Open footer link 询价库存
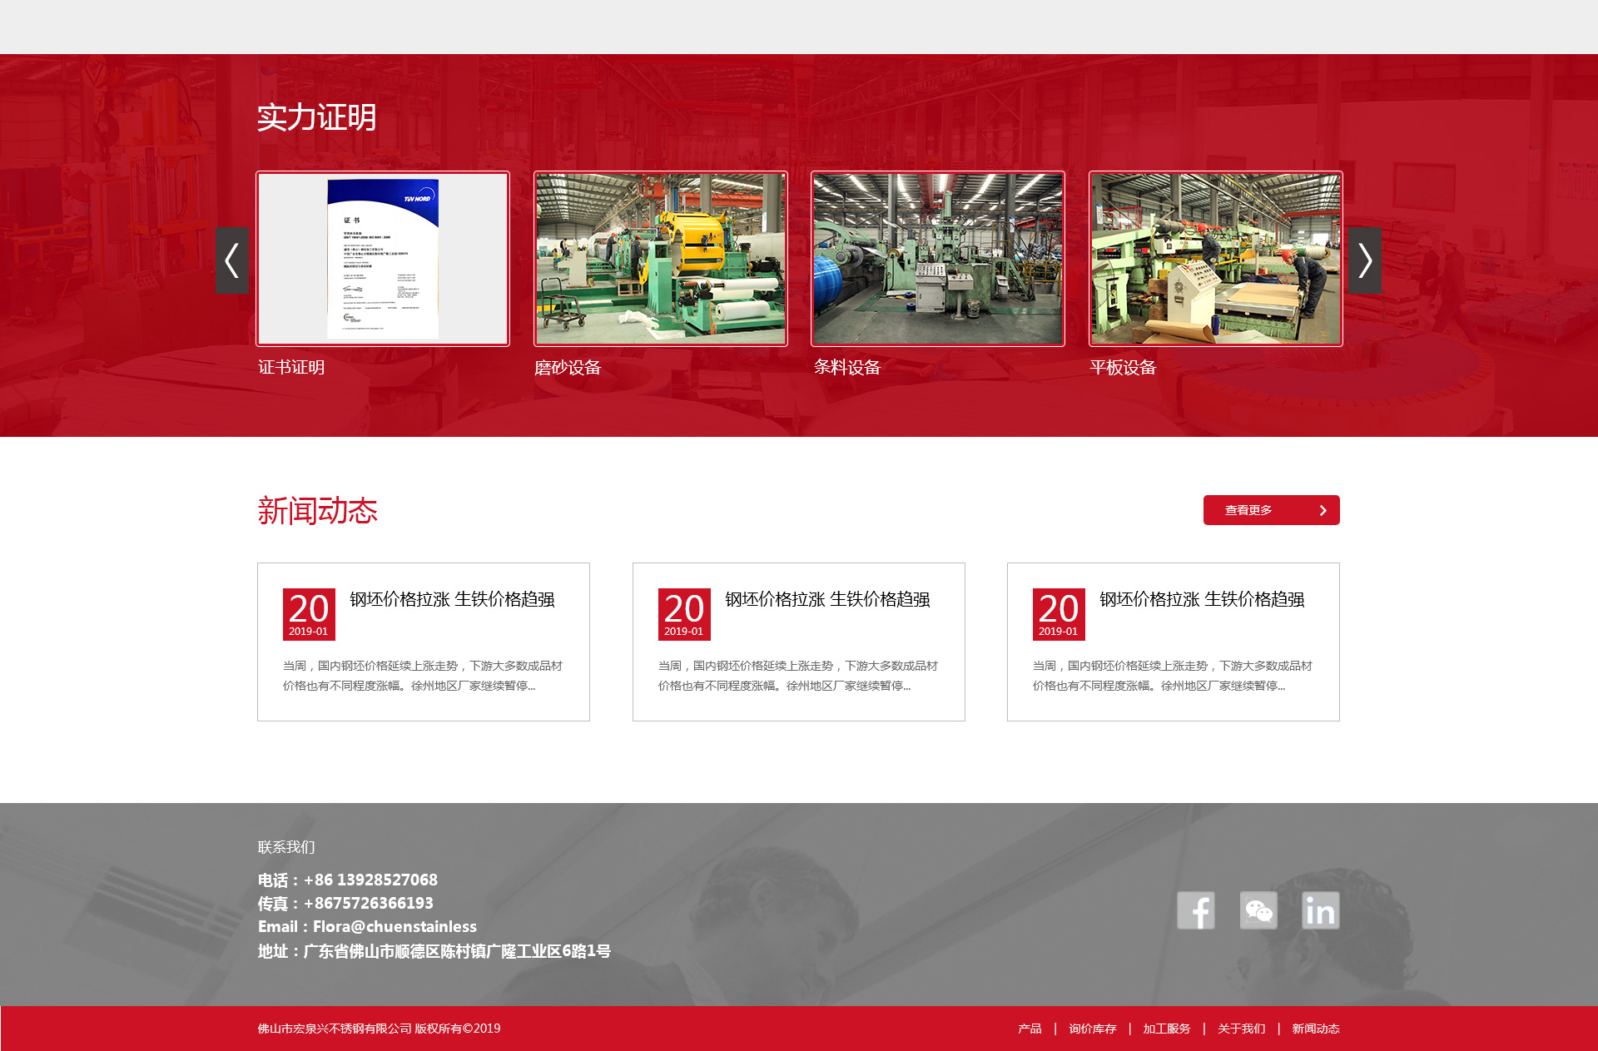 click(x=1092, y=1029)
